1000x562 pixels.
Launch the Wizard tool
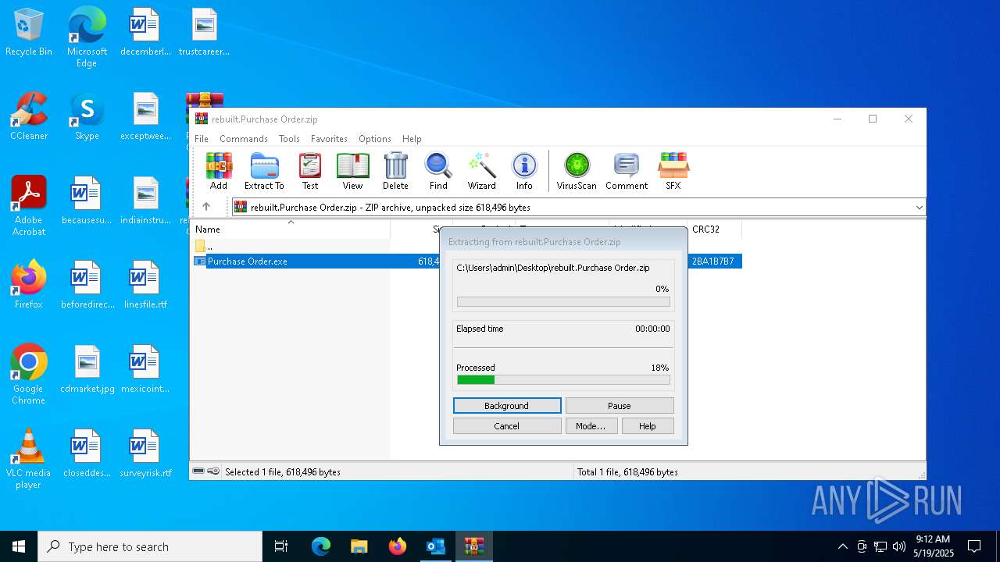[482, 171]
